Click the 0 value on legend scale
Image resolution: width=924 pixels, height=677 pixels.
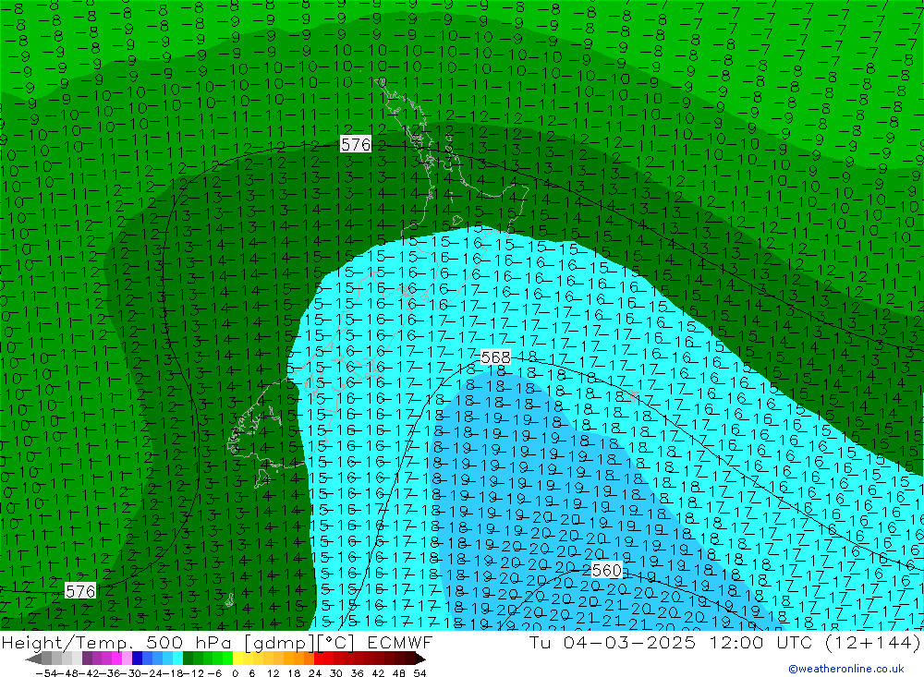click(235, 673)
